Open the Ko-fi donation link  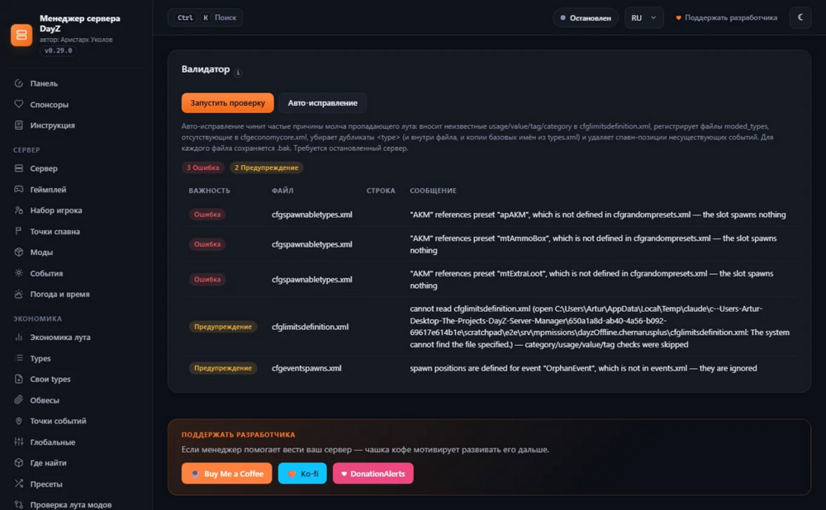point(302,474)
